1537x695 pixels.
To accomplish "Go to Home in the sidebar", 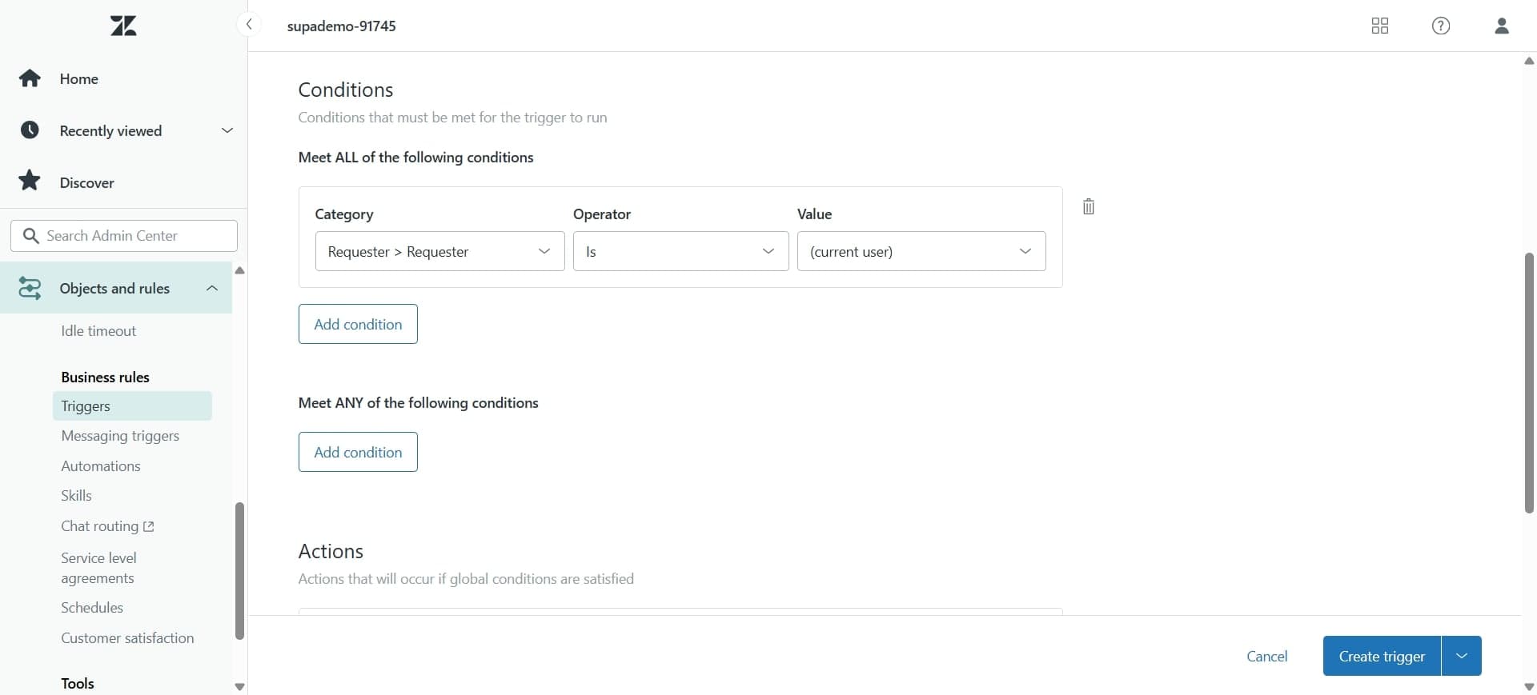I will point(79,78).
